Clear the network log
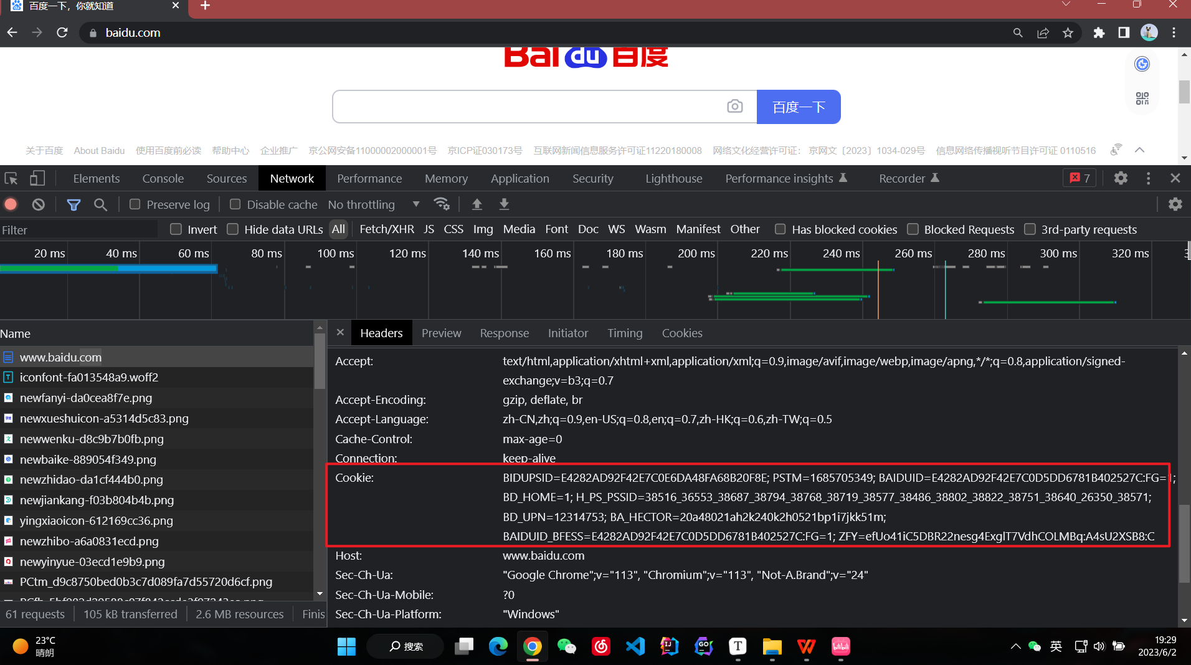The image size is (1191, 665). (39, 204)
